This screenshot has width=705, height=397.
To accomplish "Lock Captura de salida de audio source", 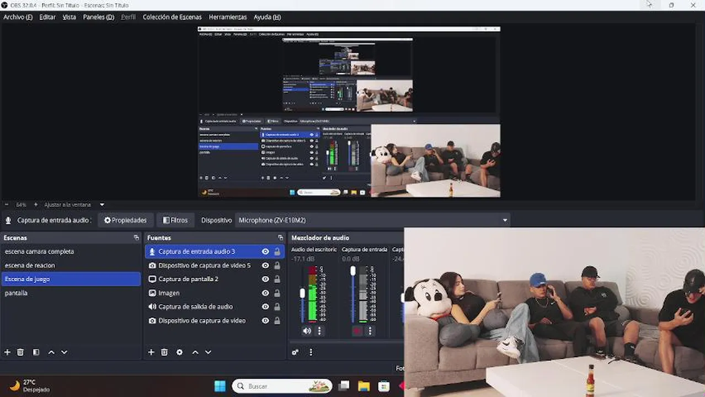I will [x=277, y=307].
